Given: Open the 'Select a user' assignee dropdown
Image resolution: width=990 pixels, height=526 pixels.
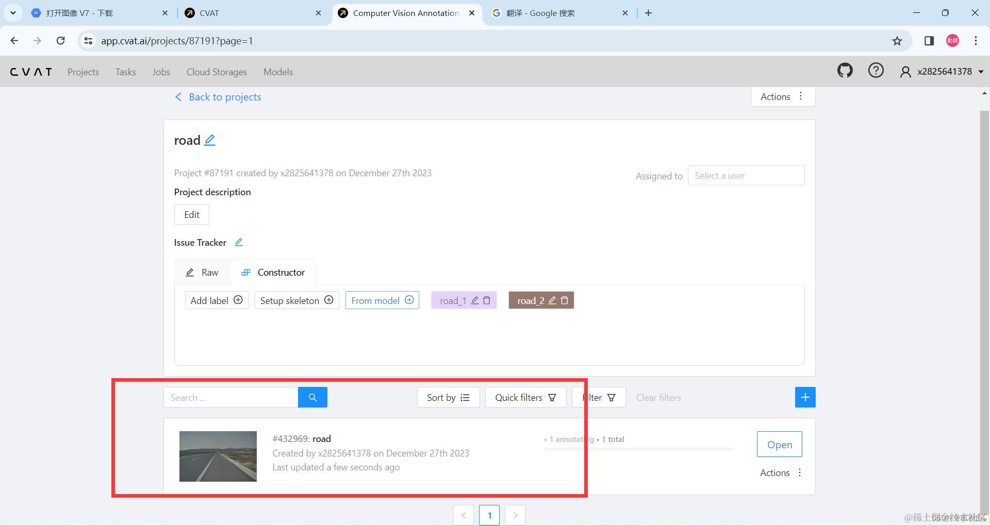Looking at the screenshot, I should click(x=746, y=176).
